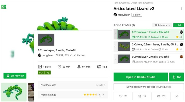Screen dimensions: 185x102
Task: Click the share arrow icon
Action: [177, 96]
